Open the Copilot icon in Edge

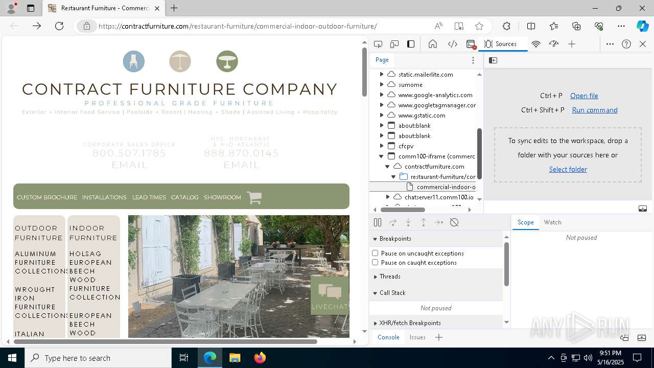pos(642,26)
